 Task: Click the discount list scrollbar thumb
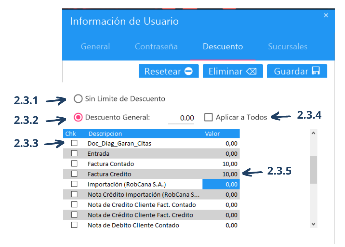point(313,170)
